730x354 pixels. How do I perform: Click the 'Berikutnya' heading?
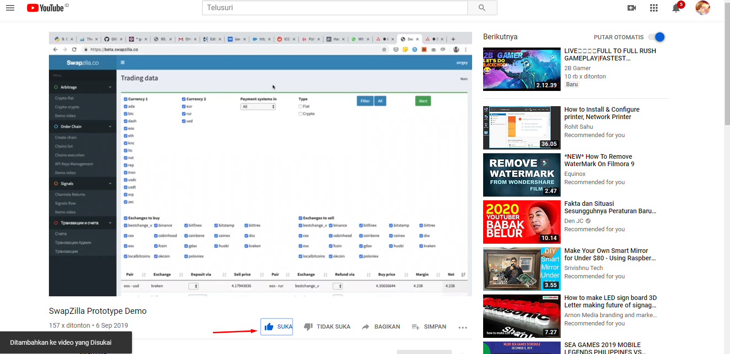coord(500,37)
